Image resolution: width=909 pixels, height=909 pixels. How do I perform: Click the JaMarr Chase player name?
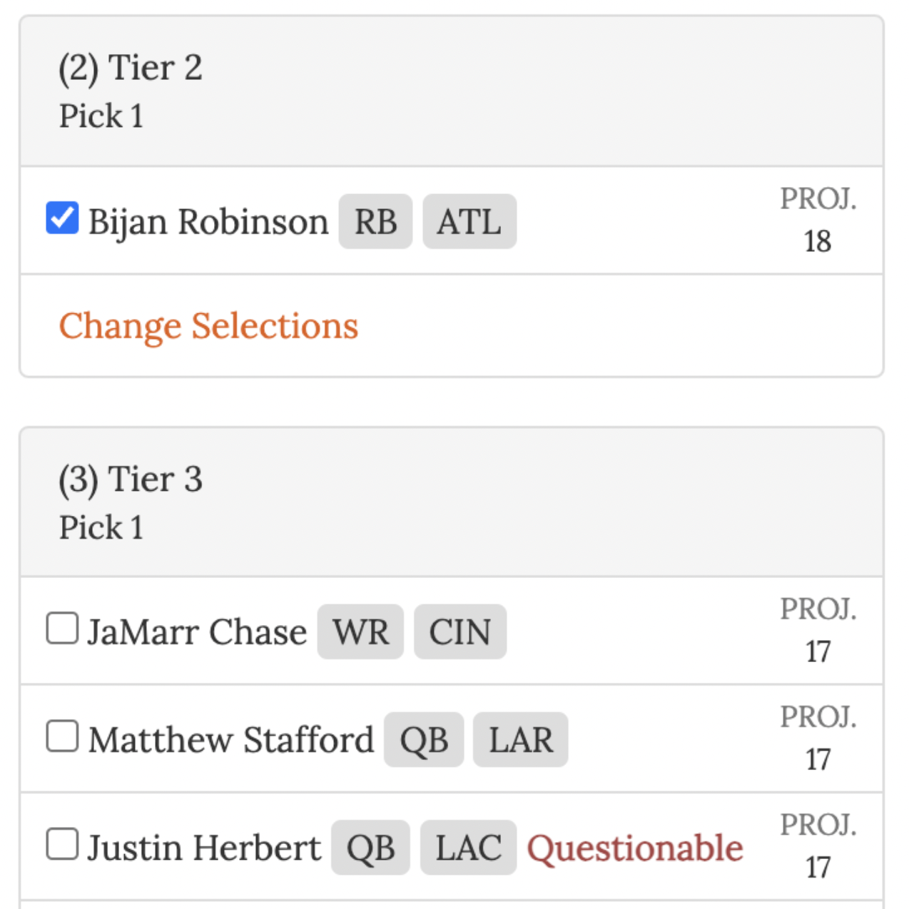[x=197, y=632]
